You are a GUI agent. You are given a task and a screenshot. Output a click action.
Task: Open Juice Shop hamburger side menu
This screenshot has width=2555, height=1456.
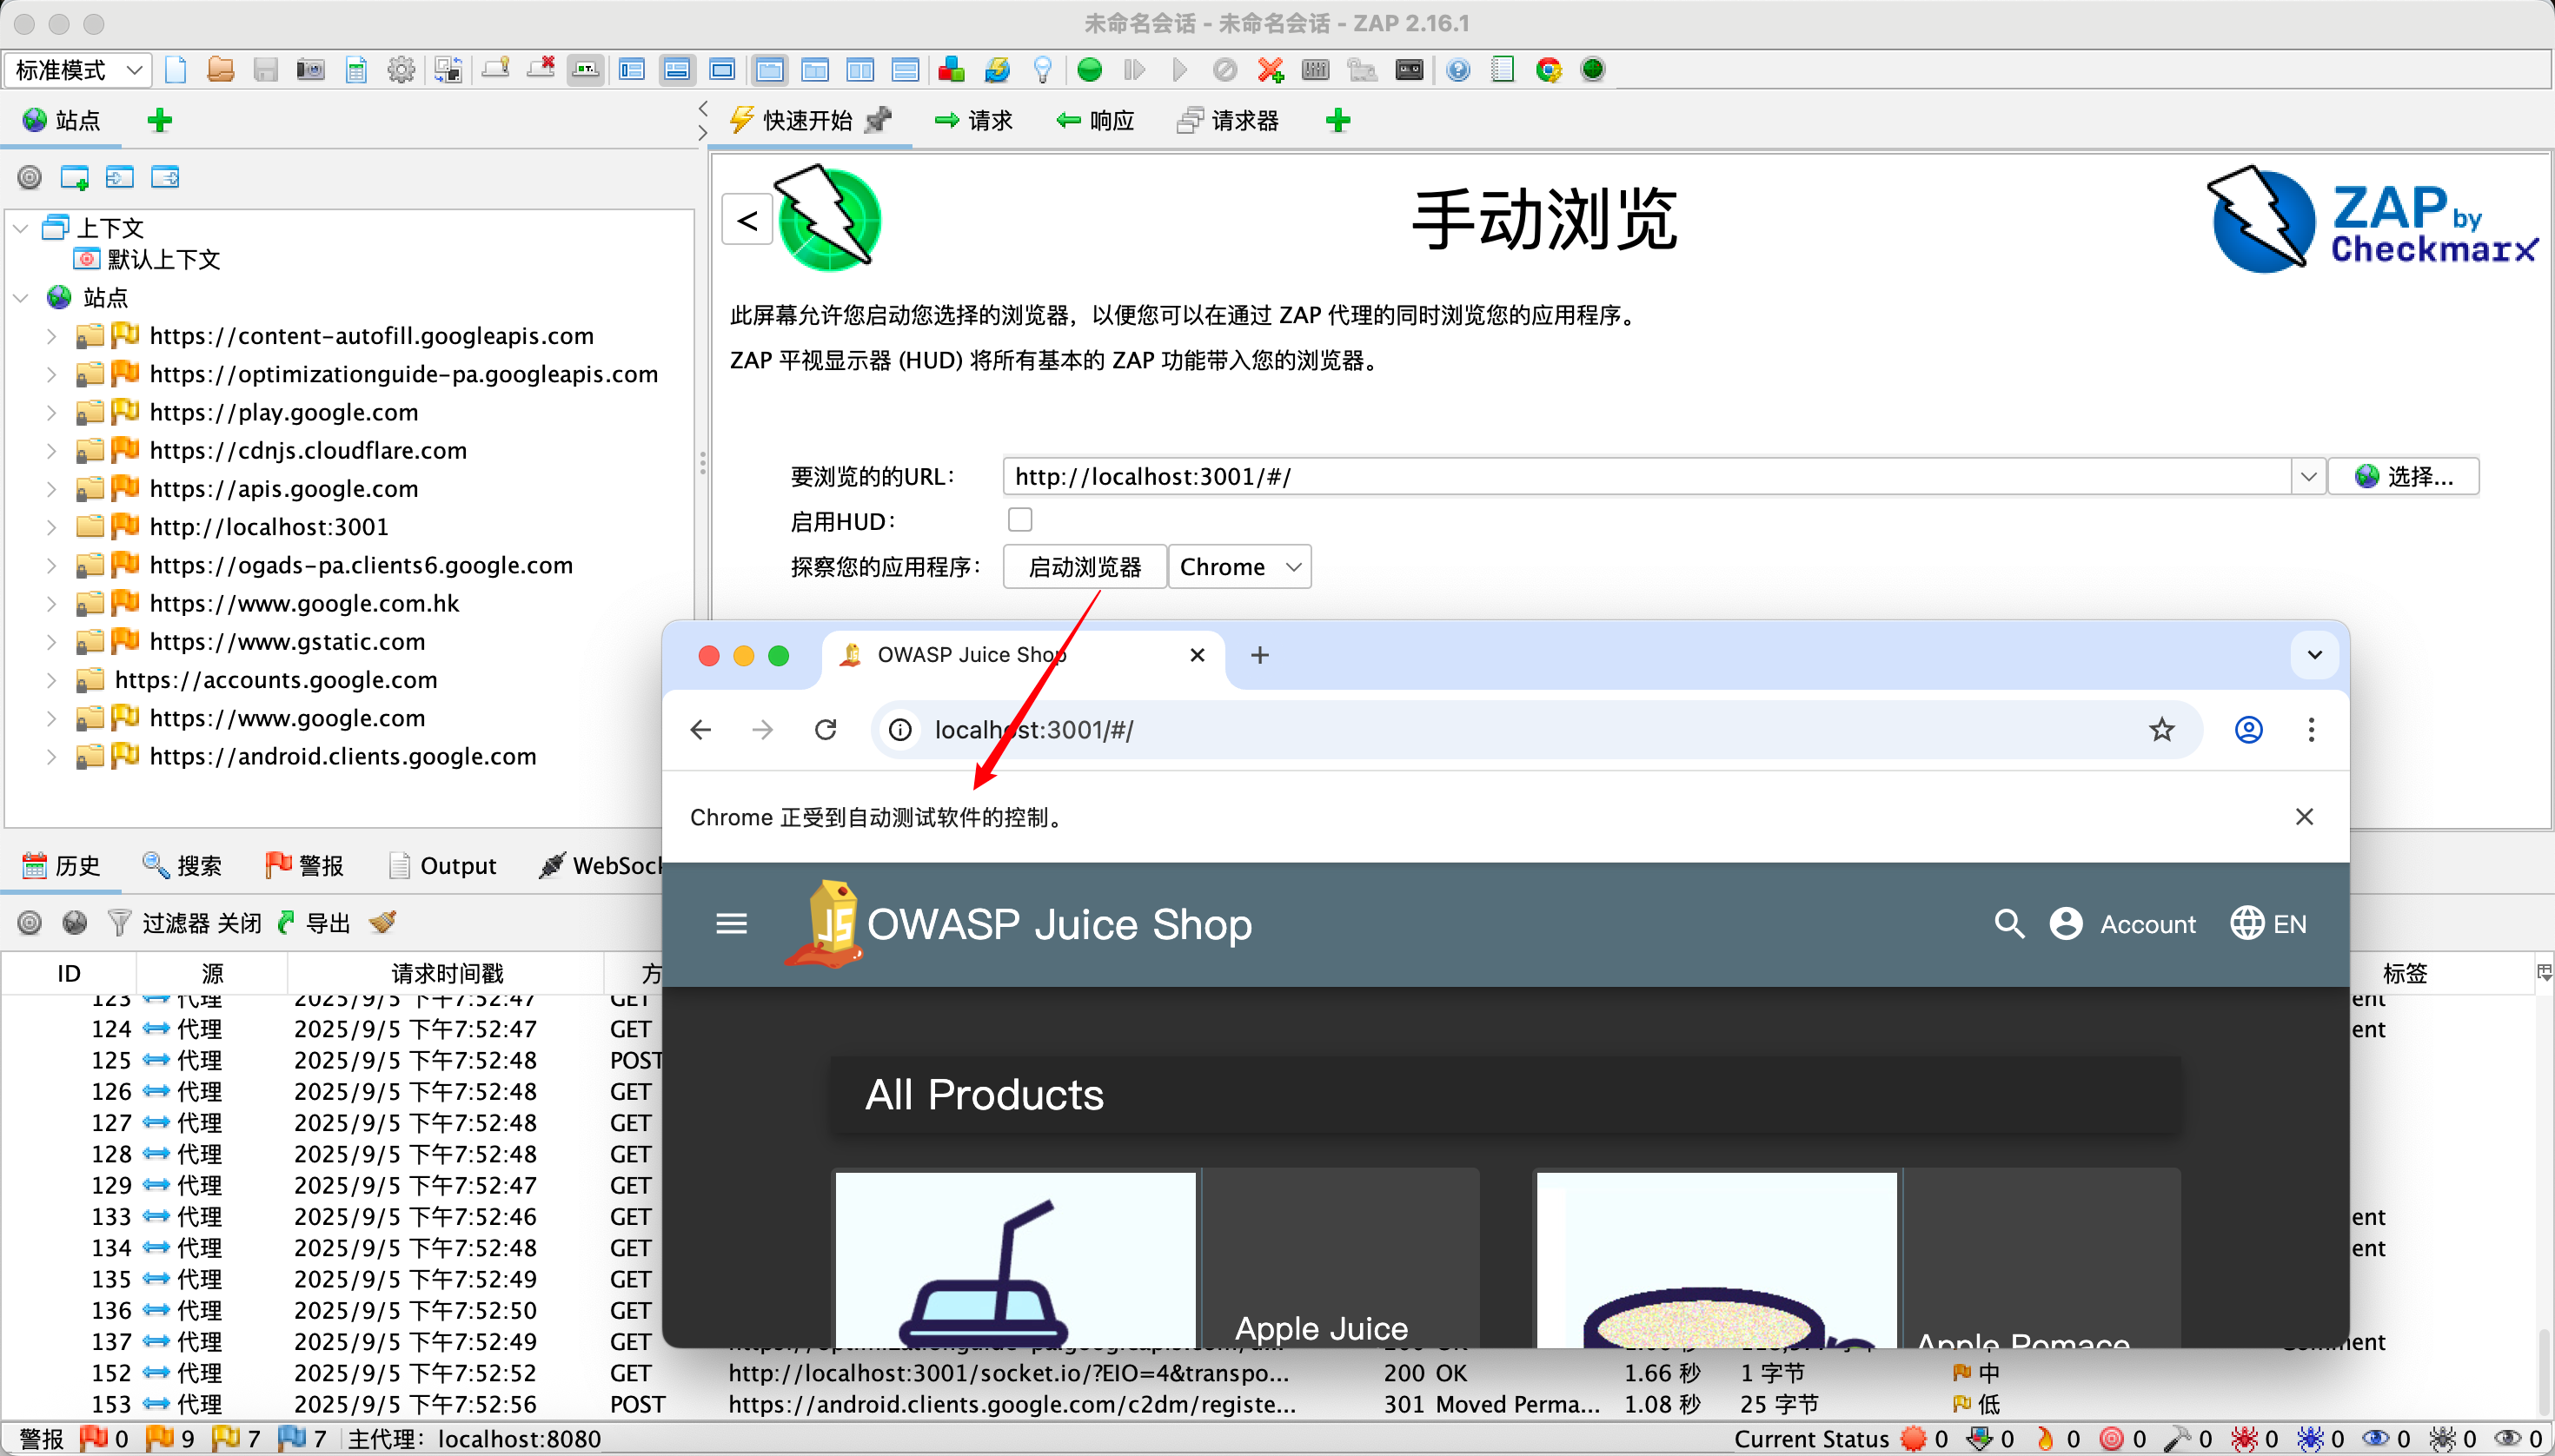click(x=731, y=924)
